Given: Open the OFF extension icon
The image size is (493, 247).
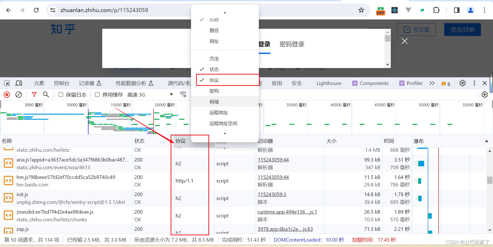Looking at the screenshot, I should click(381, 11).
